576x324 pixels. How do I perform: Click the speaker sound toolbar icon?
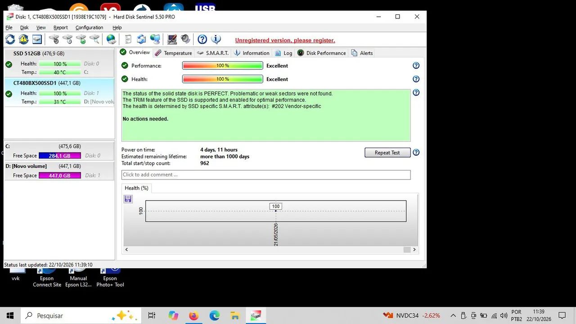[x=185, y=40]
